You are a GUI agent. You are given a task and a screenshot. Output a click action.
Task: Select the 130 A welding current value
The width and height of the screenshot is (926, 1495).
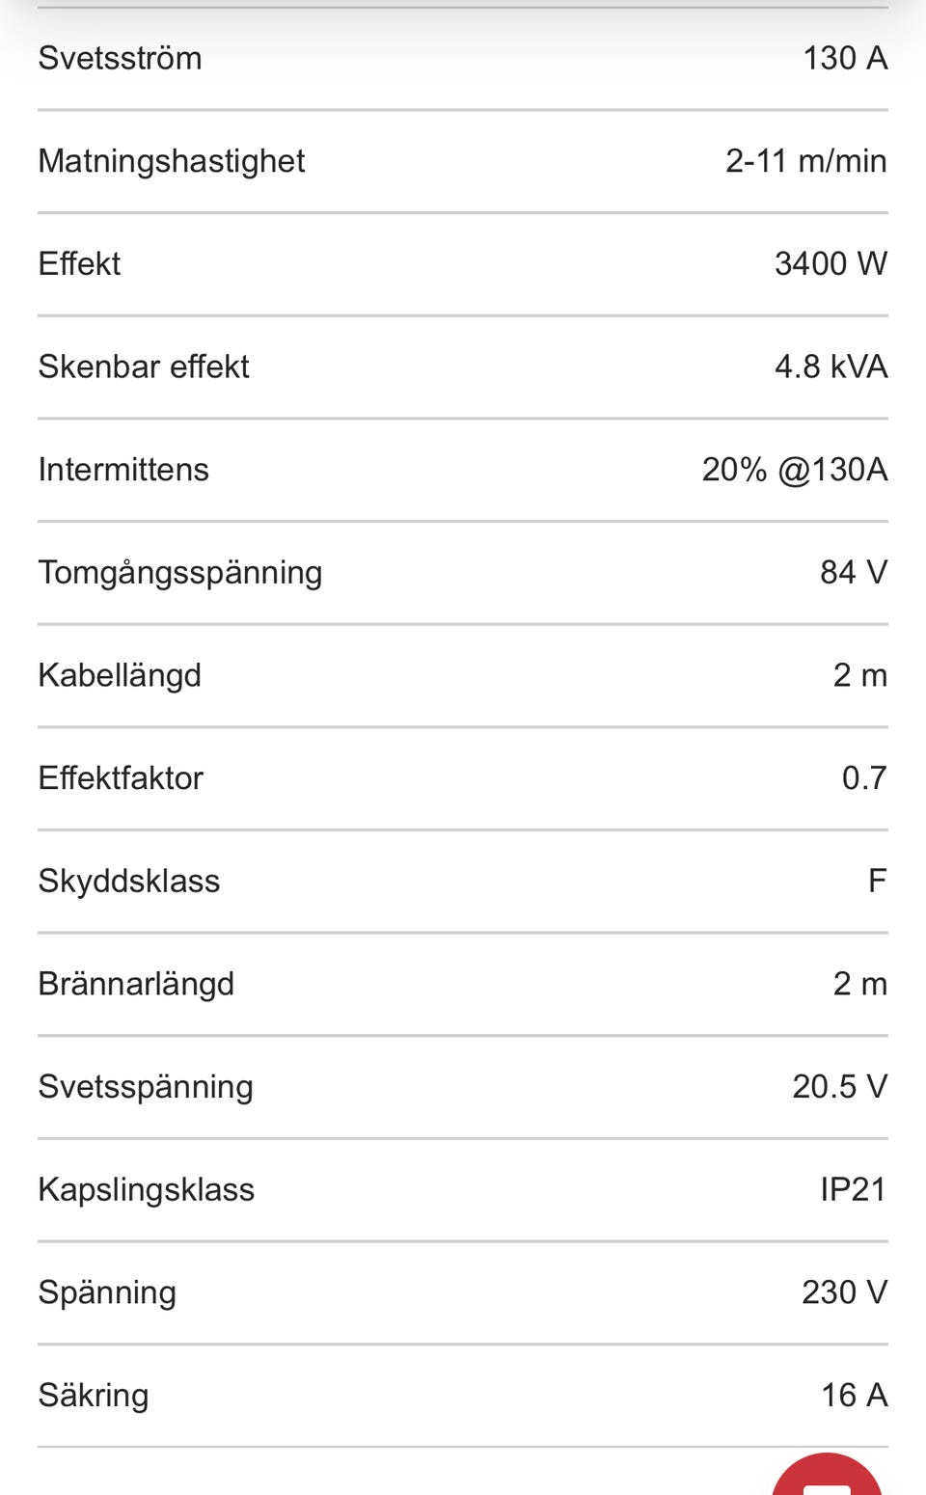point(845,58)
